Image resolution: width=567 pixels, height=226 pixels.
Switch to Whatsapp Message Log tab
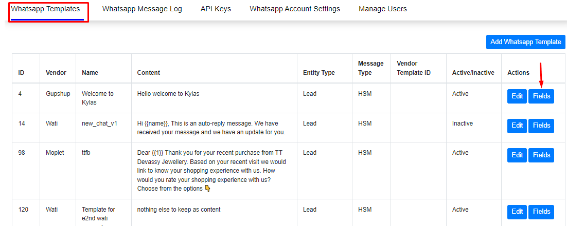coord(142,9)
